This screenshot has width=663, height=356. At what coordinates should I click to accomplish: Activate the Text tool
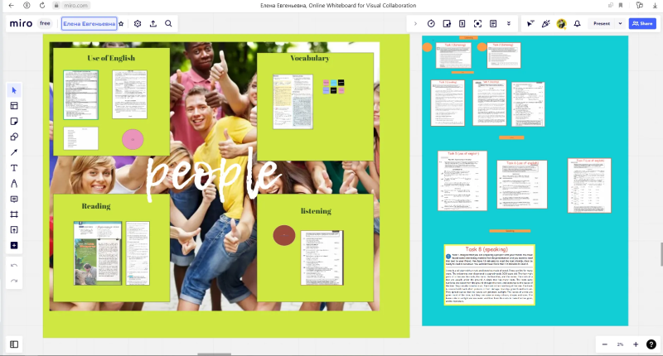point(14,168)
